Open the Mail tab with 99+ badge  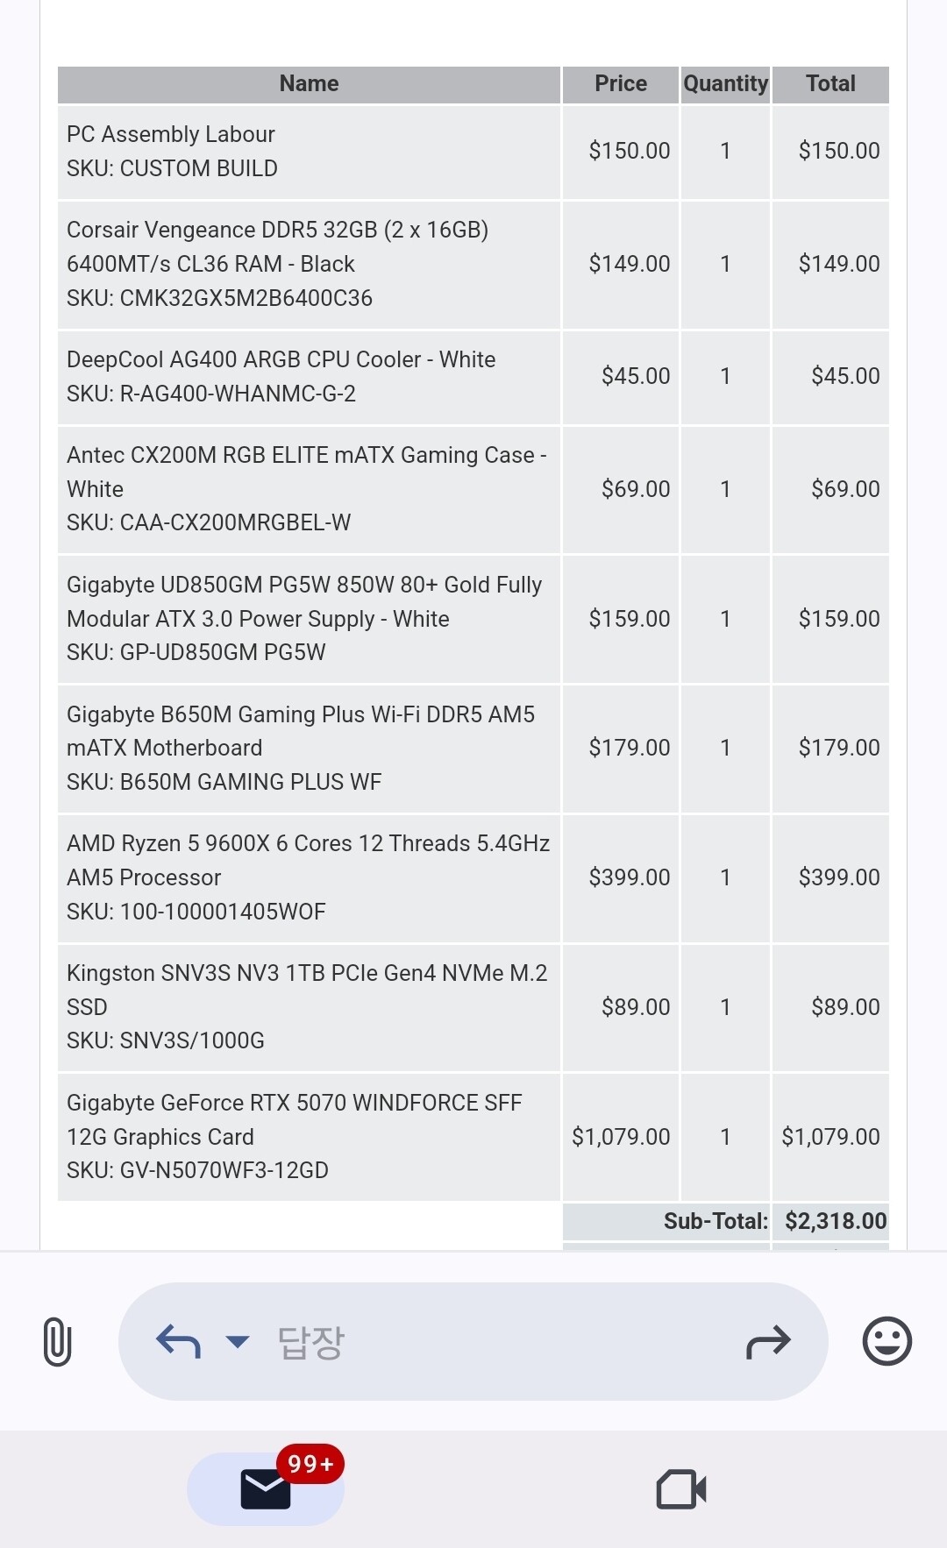point(266,1488)
